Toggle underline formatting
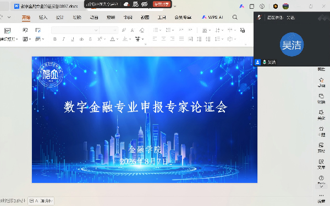This screenshot has height=206, width=330. (73, 39)
